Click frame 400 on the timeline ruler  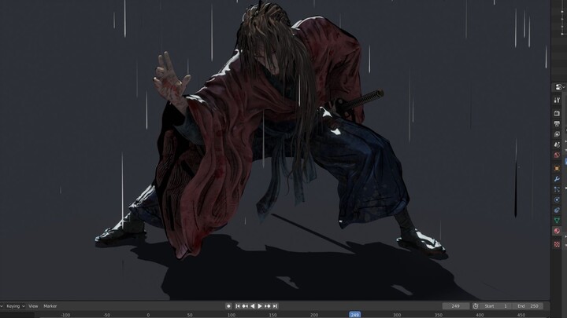pyautogui.click(x=480, y=315)
